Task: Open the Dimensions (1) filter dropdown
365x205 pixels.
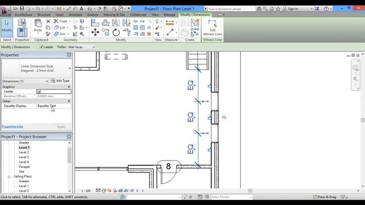Action: [25, 81]
